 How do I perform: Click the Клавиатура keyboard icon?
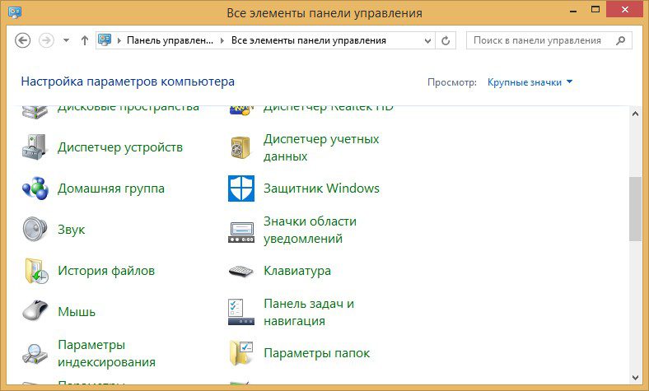coord(240,271)
